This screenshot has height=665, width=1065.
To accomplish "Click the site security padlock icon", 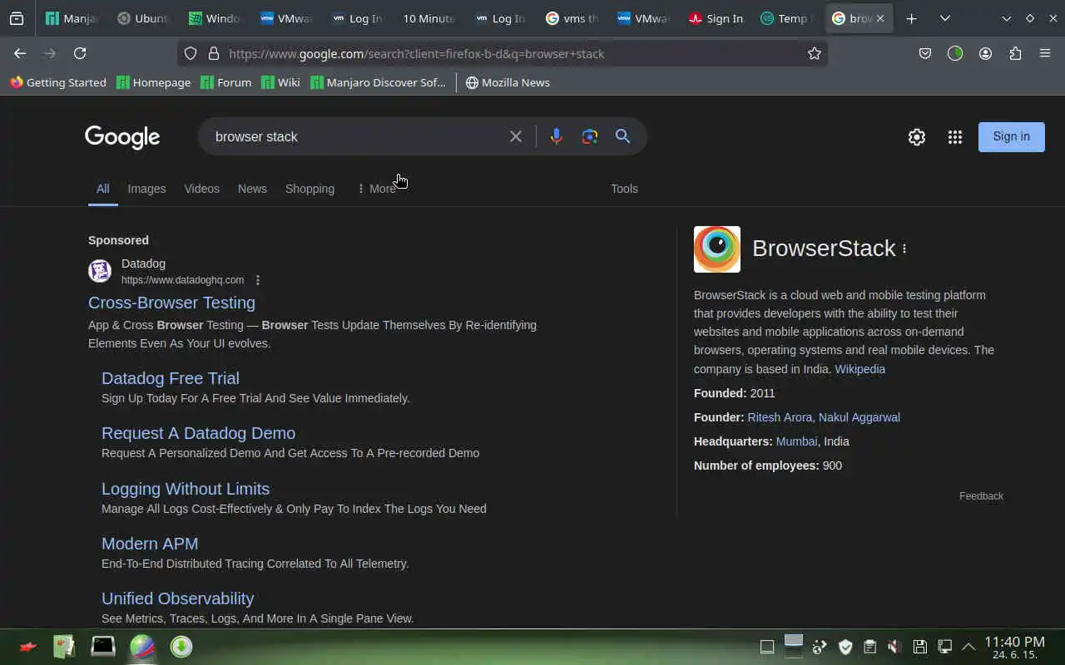I will tap(214, 53).
